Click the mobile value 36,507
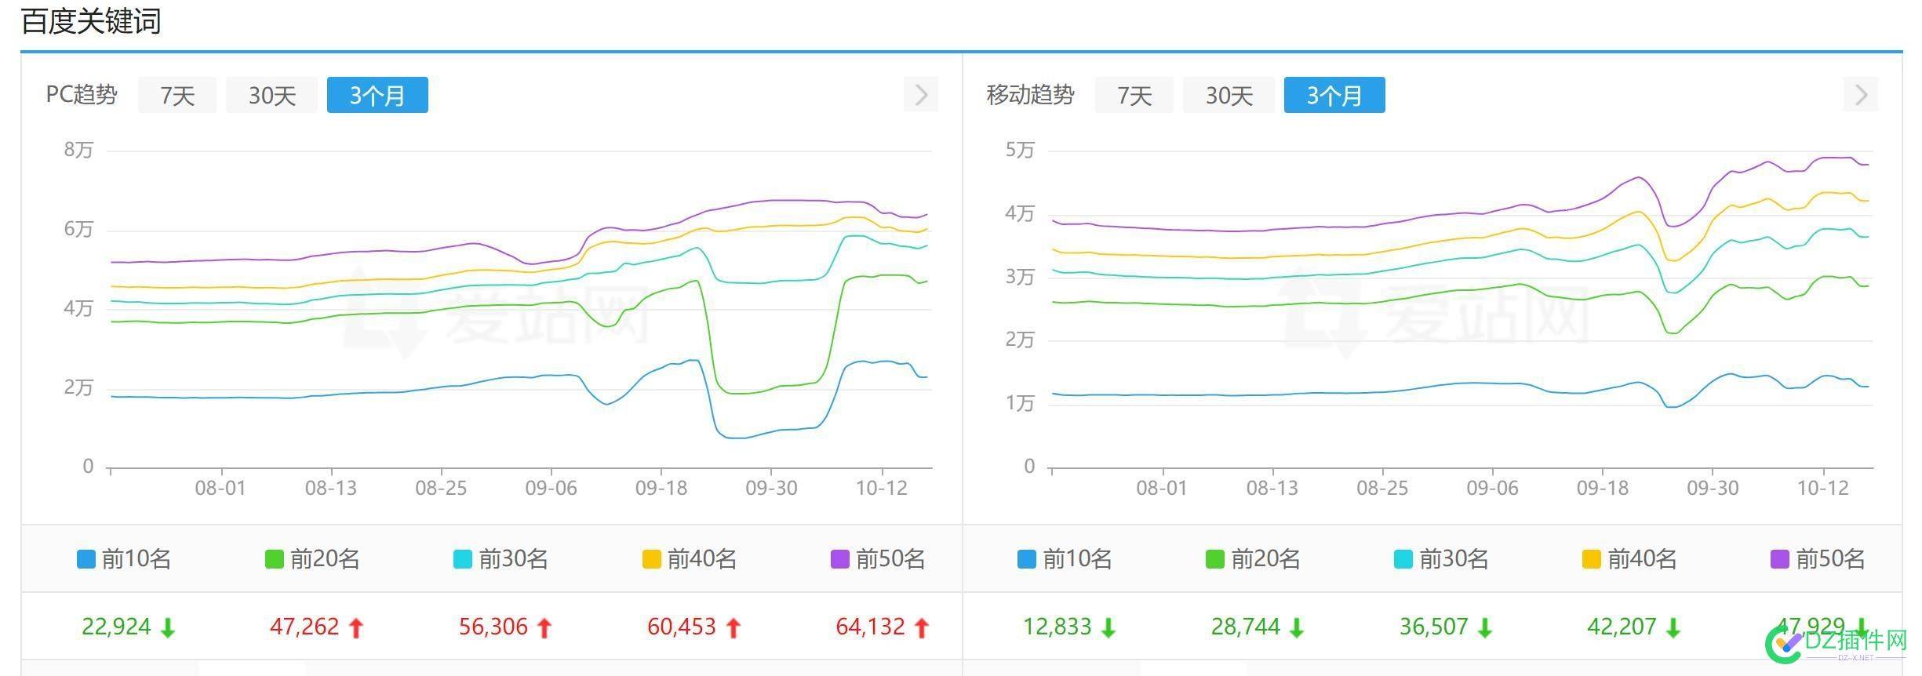Image resolution: width=1922 pixels, height=676 pixels. pyautogui.click(x=1433, y=627)
